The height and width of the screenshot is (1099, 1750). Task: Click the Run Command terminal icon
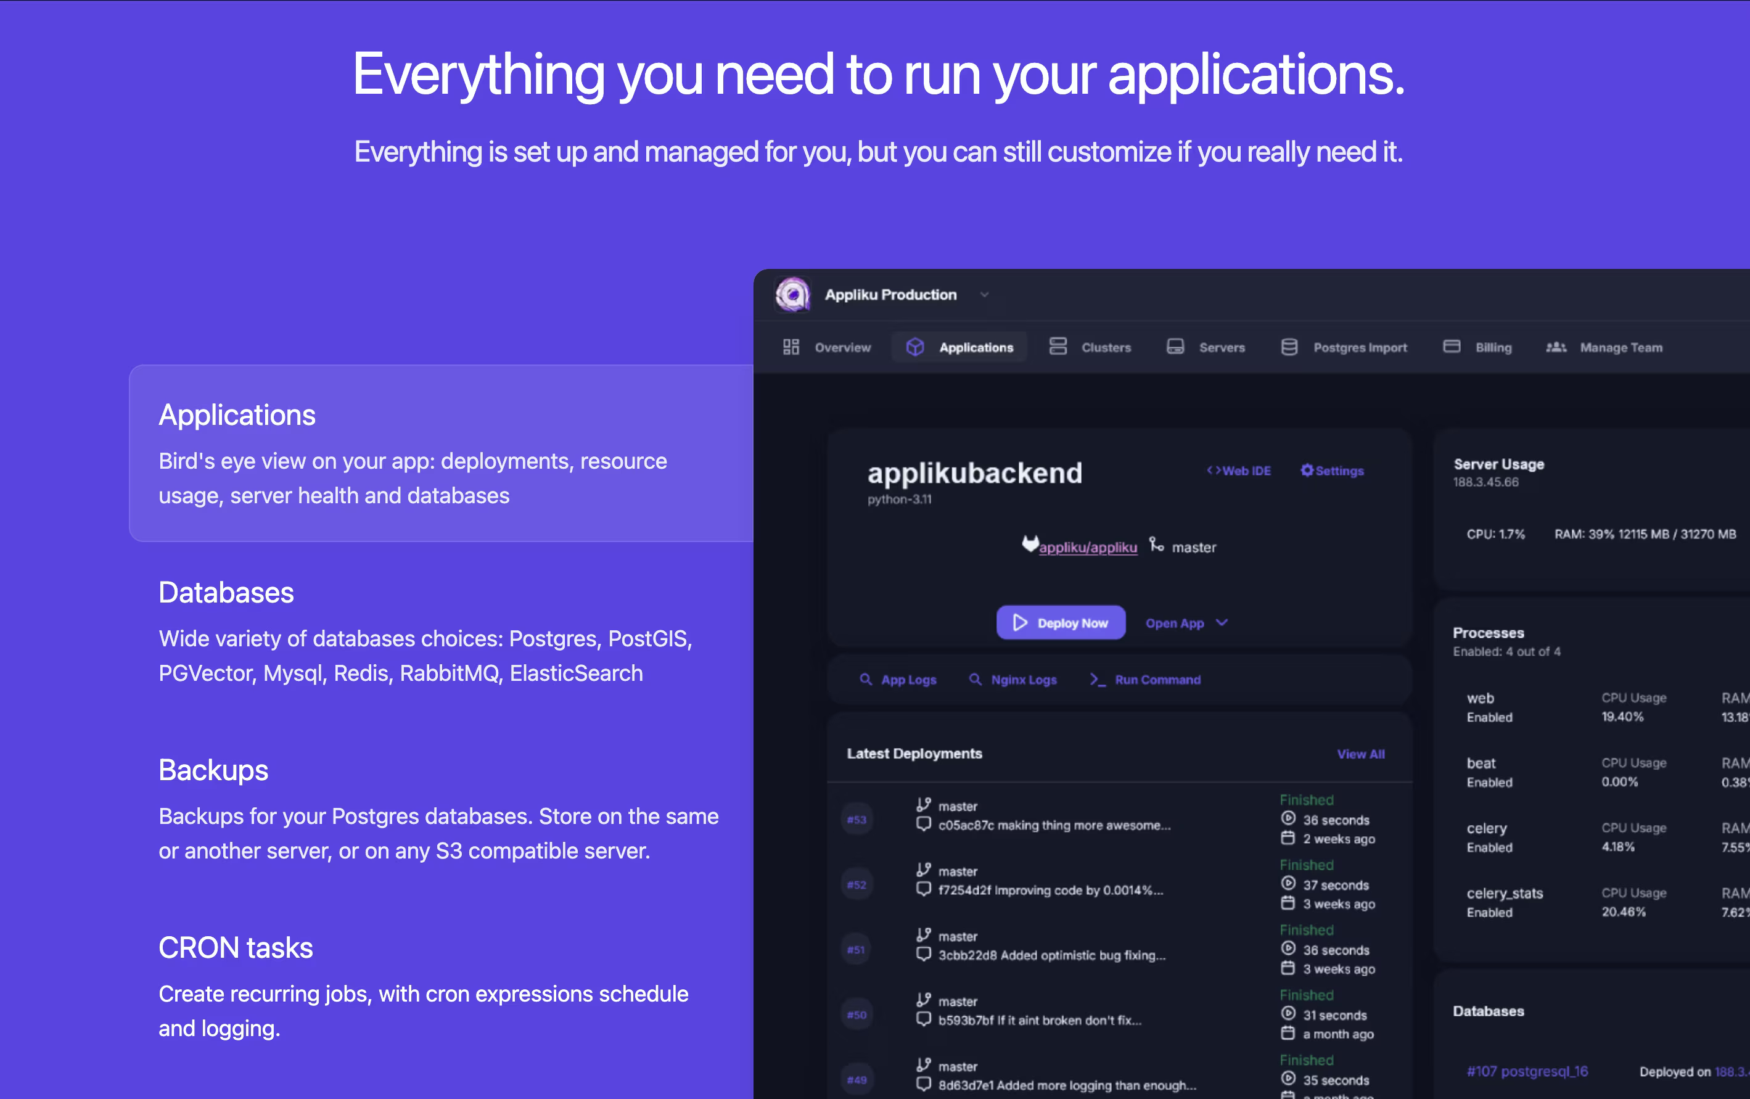tap(1098, 680)
